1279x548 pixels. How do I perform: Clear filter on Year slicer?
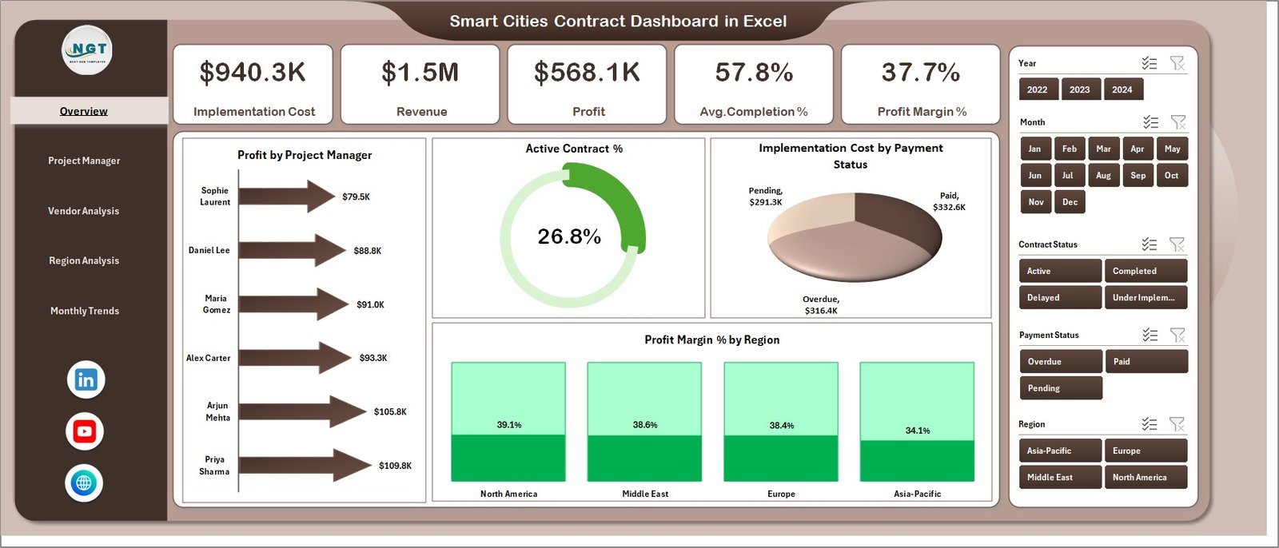[1177, 63]
